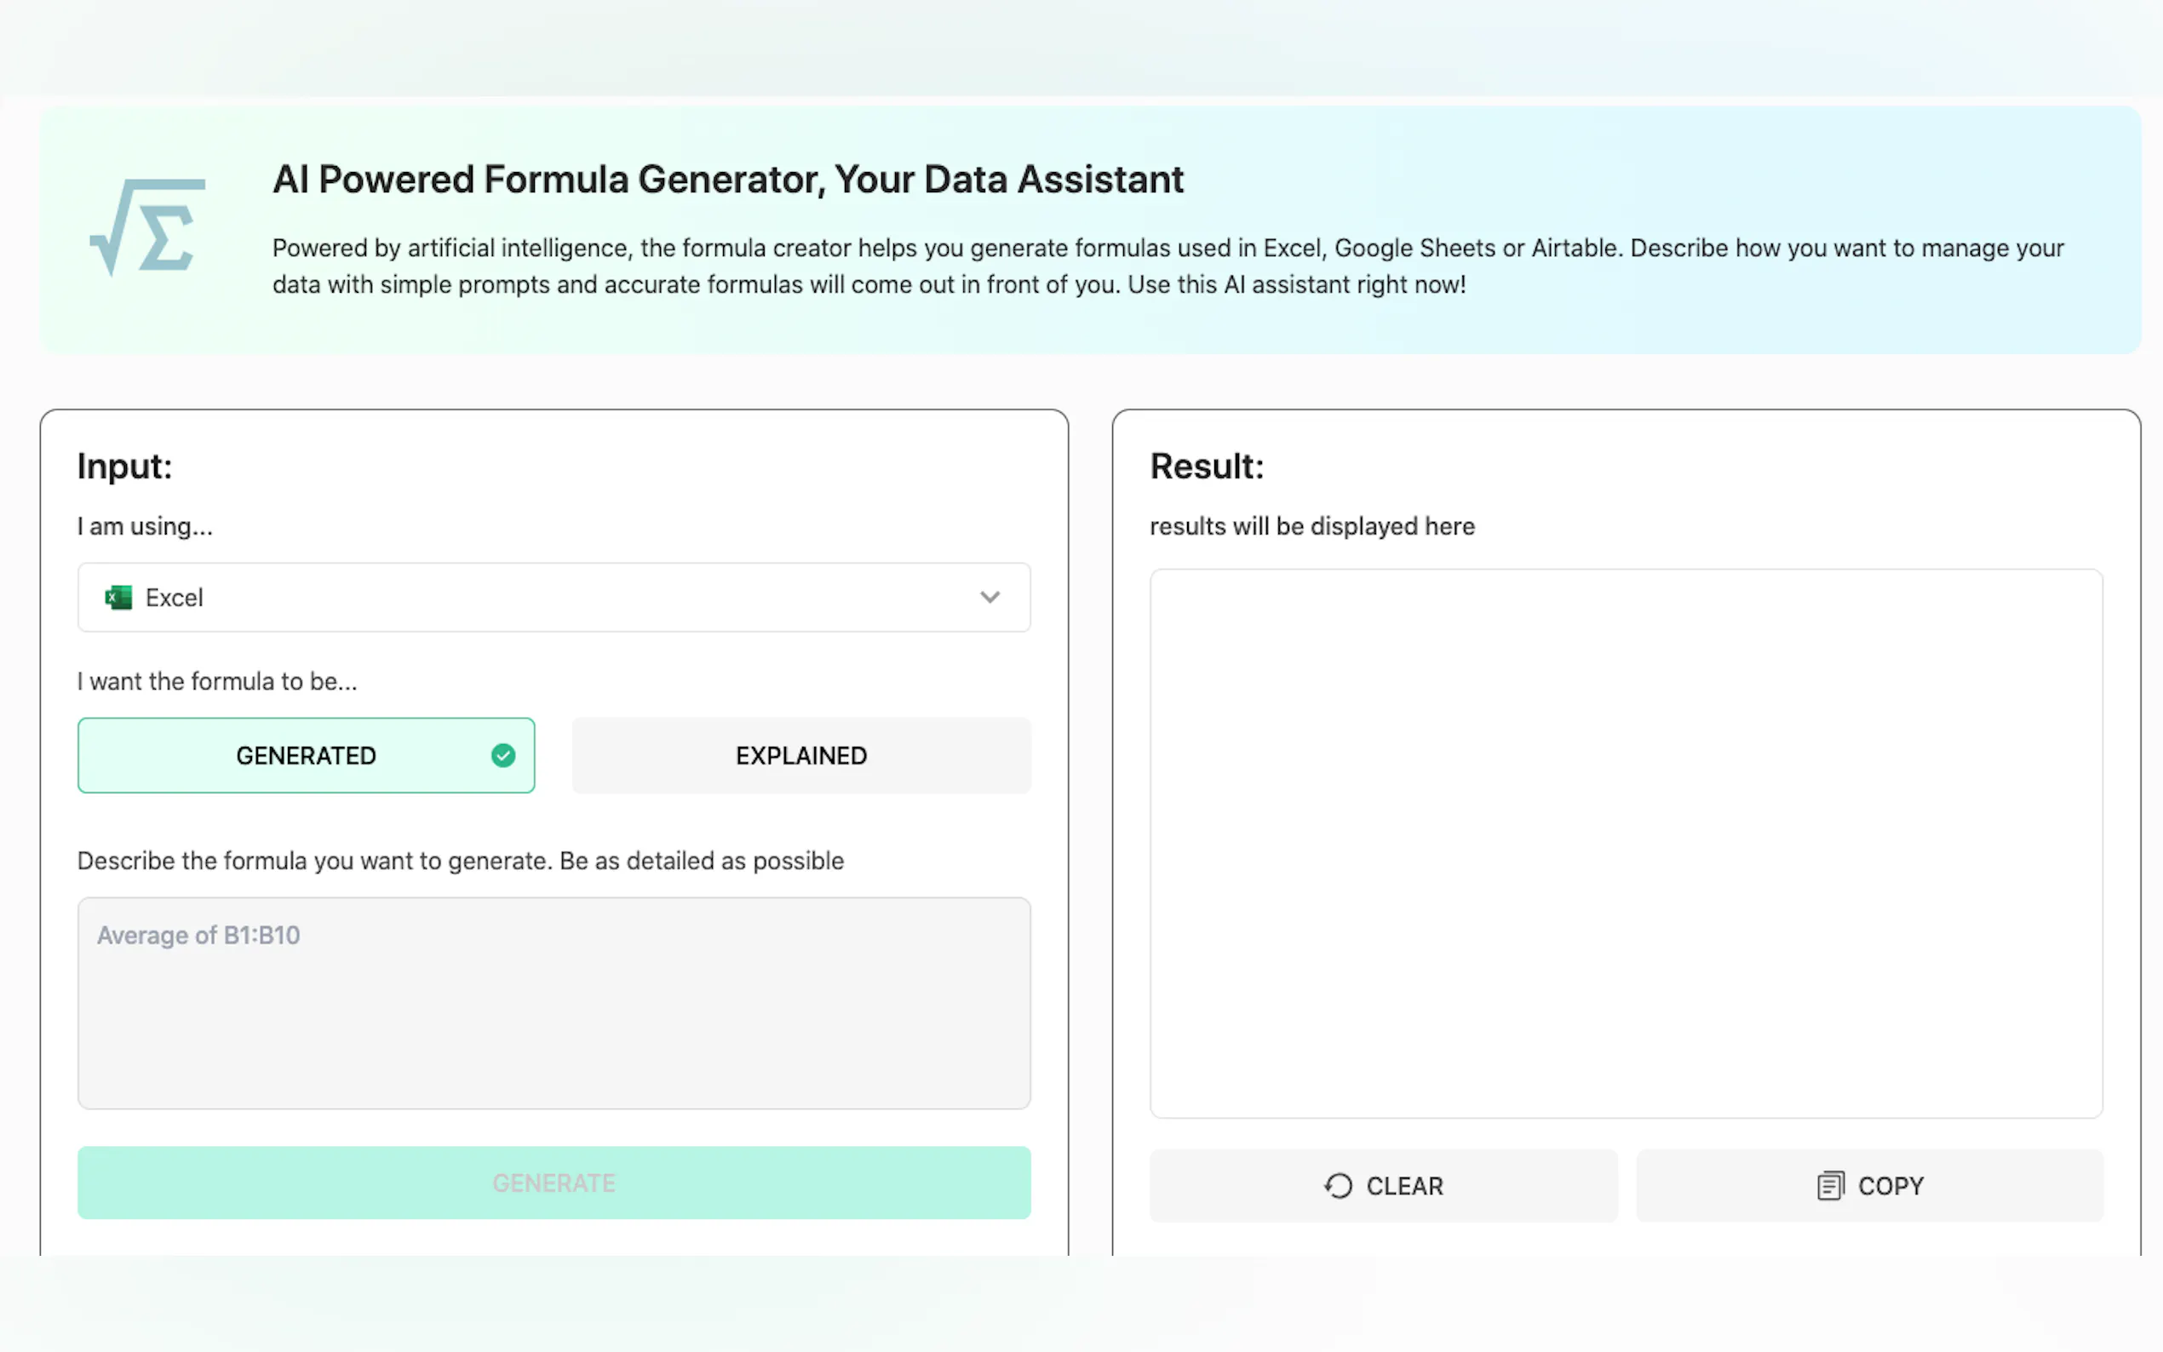Click the 'AI Powered Formula Generator' headline

728,180
